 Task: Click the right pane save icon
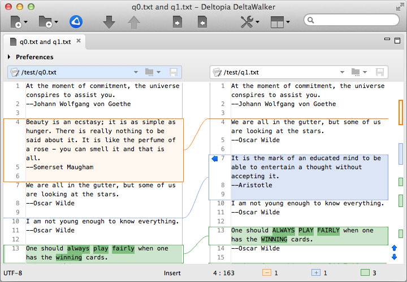point(380,72)
